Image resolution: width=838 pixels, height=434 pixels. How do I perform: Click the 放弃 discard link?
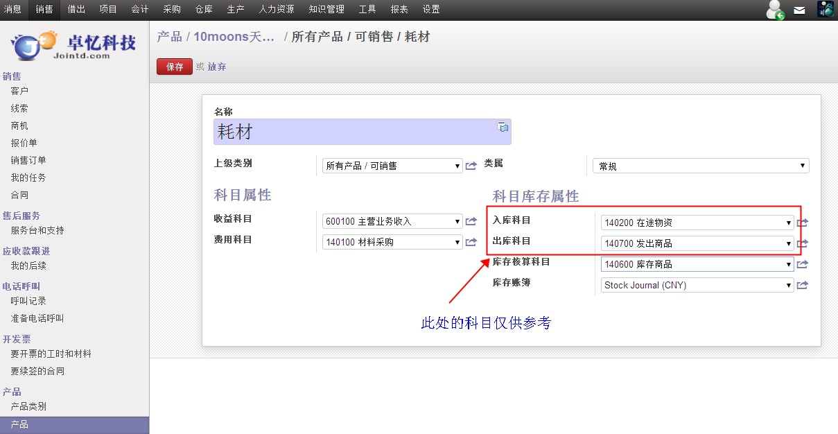(x=217, y=67)
